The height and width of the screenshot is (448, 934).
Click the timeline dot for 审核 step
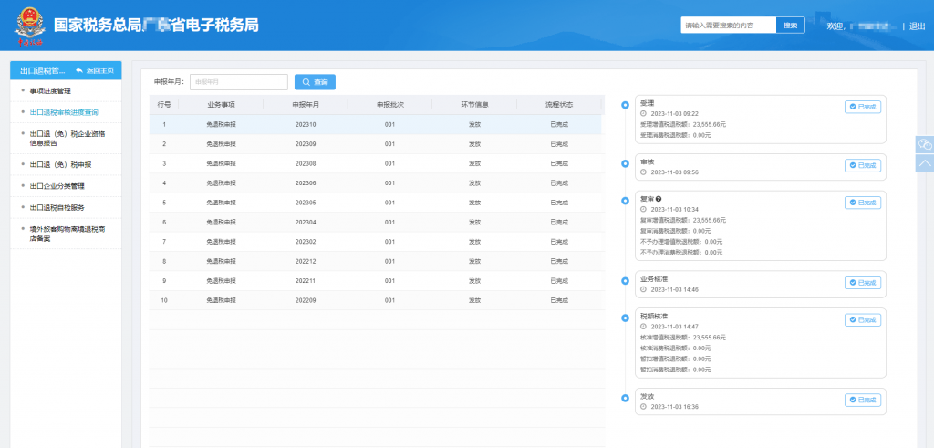625,164
